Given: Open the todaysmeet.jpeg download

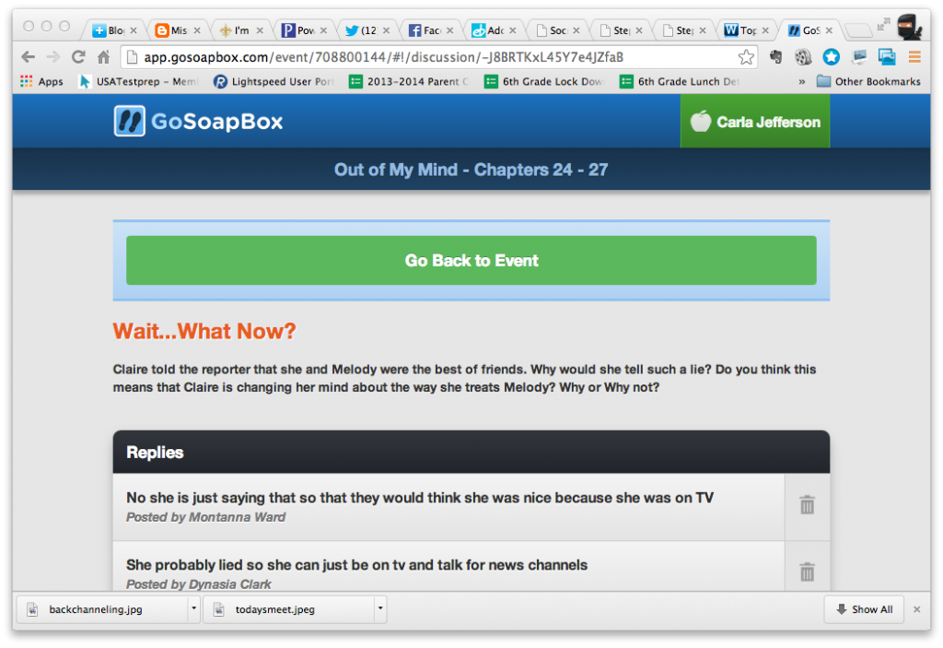Looking at the screenshot, I should point(287,609).
